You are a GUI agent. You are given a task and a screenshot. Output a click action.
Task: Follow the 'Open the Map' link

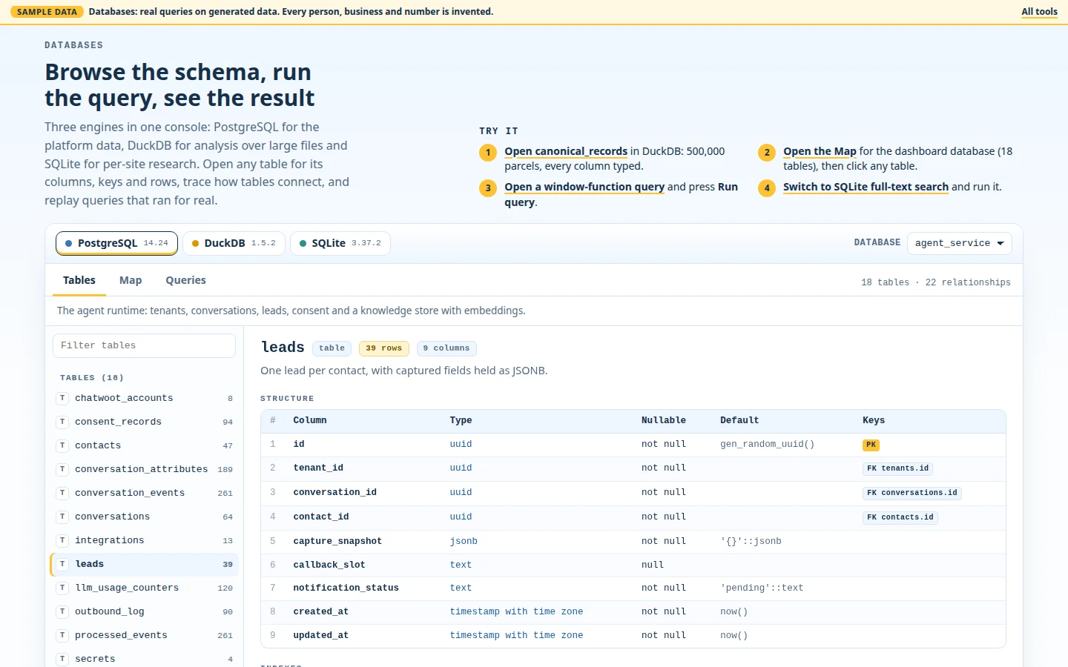pos(820,151)
